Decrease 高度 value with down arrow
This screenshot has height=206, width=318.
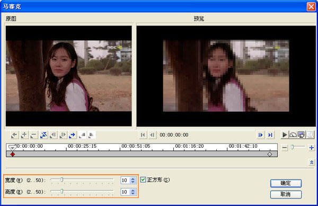pyautogui.click(x=133, y=193)
